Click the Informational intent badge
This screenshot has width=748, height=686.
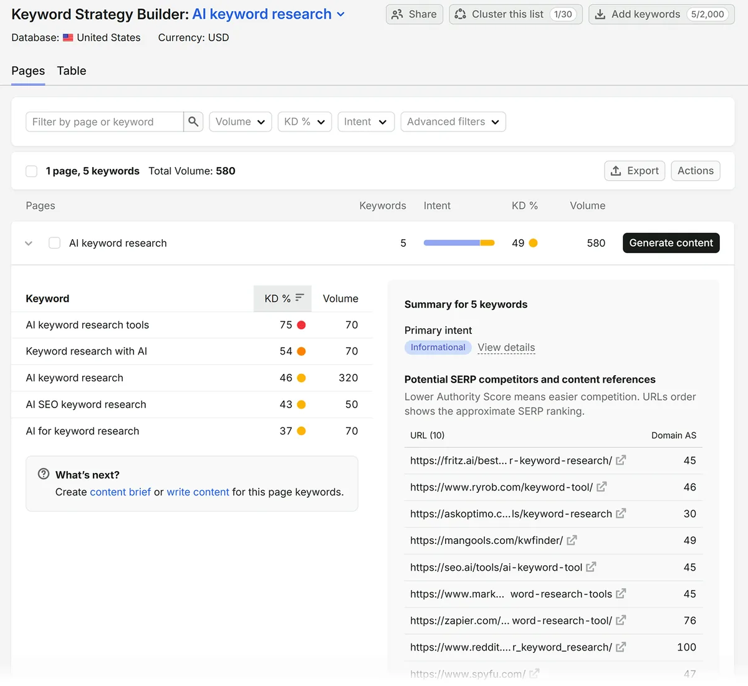pyautogui.click(x=438, y=348)
